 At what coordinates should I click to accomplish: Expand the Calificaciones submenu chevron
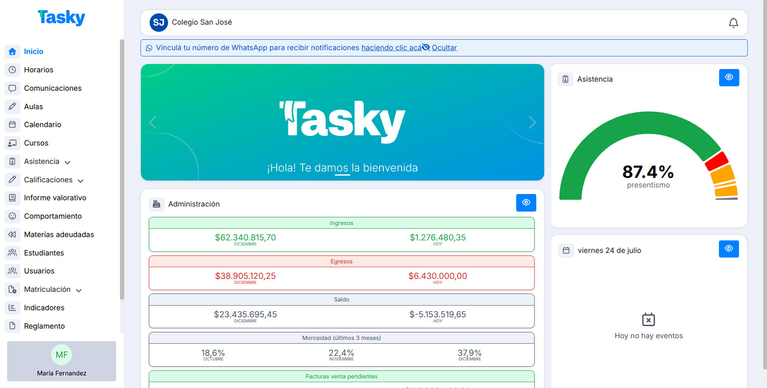tap(81, 181)
